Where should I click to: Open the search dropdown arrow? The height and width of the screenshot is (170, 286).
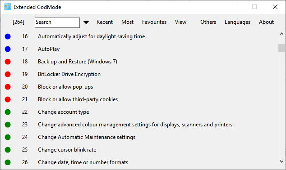coord(86,22)
